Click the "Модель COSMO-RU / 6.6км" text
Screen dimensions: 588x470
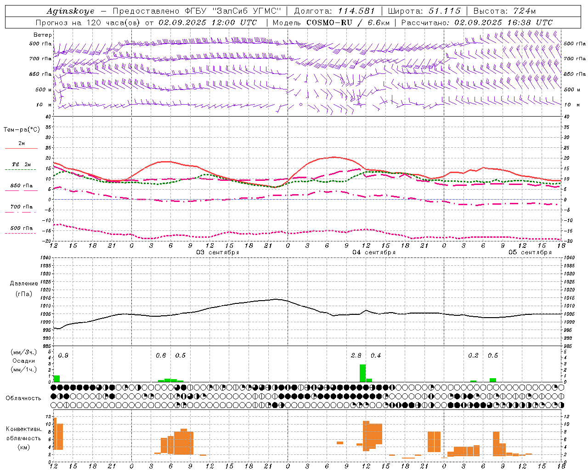[x=331, y=22]
